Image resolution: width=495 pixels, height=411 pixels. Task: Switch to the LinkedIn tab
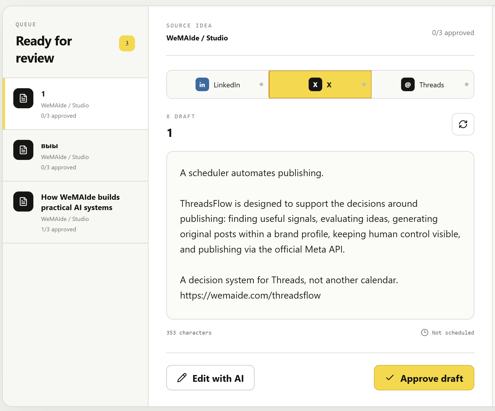point(218,85)
